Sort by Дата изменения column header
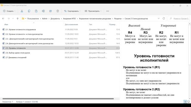The height and width of the screenshot is (107, 191). point(71,24)
